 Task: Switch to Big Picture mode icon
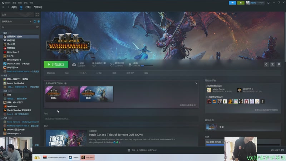(x=268, y=3)
